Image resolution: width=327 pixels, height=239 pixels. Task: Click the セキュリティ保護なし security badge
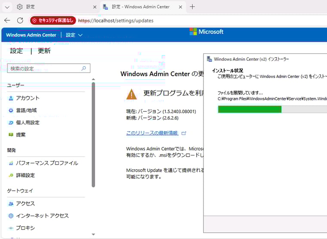[x=53, y=20]
